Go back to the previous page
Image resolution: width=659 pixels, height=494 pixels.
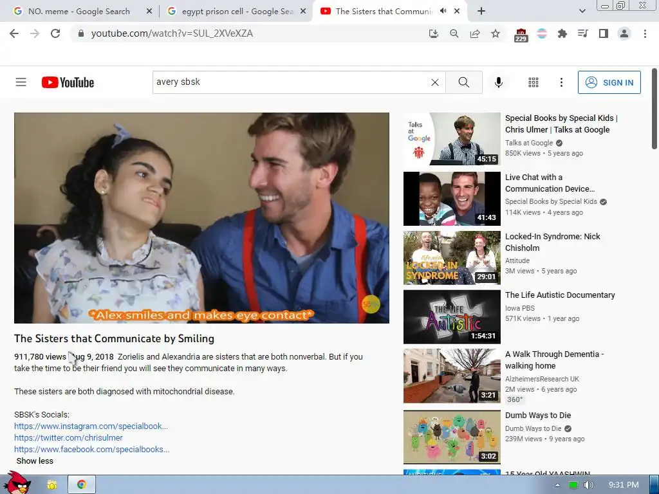(14, 33)
